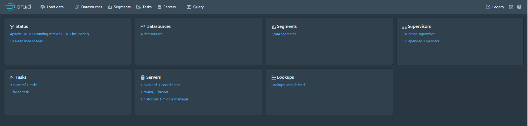Show the 1 failed task link
The image size is (528, 126).
tap(19, 92)
